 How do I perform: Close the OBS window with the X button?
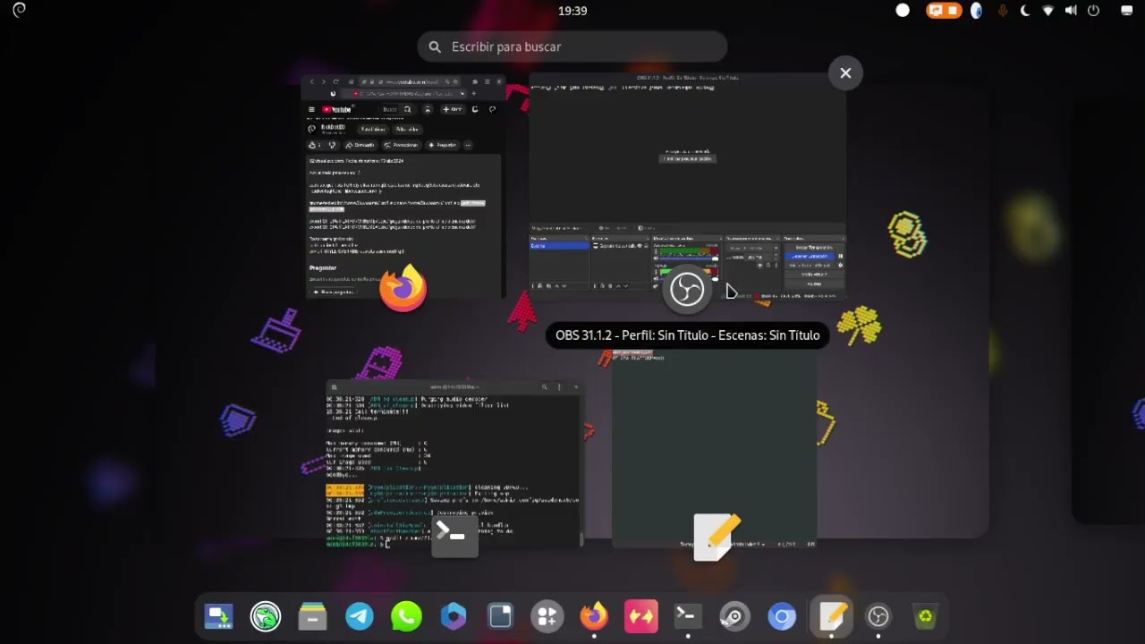[845, 73]
